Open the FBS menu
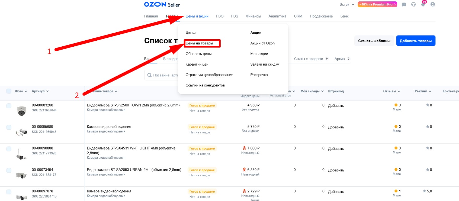The height and width of the screenshot is (201, 459). click(235, 16)
